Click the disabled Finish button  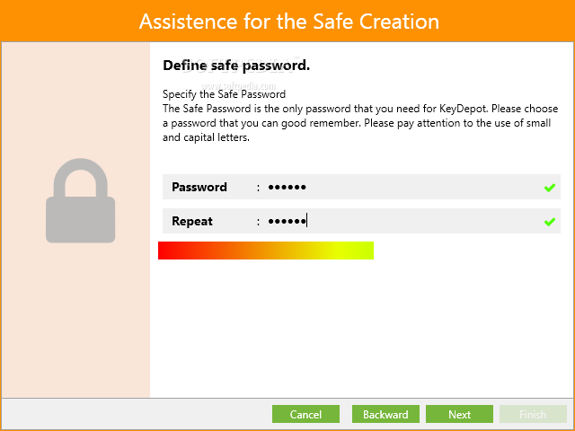tap(533, 414)
